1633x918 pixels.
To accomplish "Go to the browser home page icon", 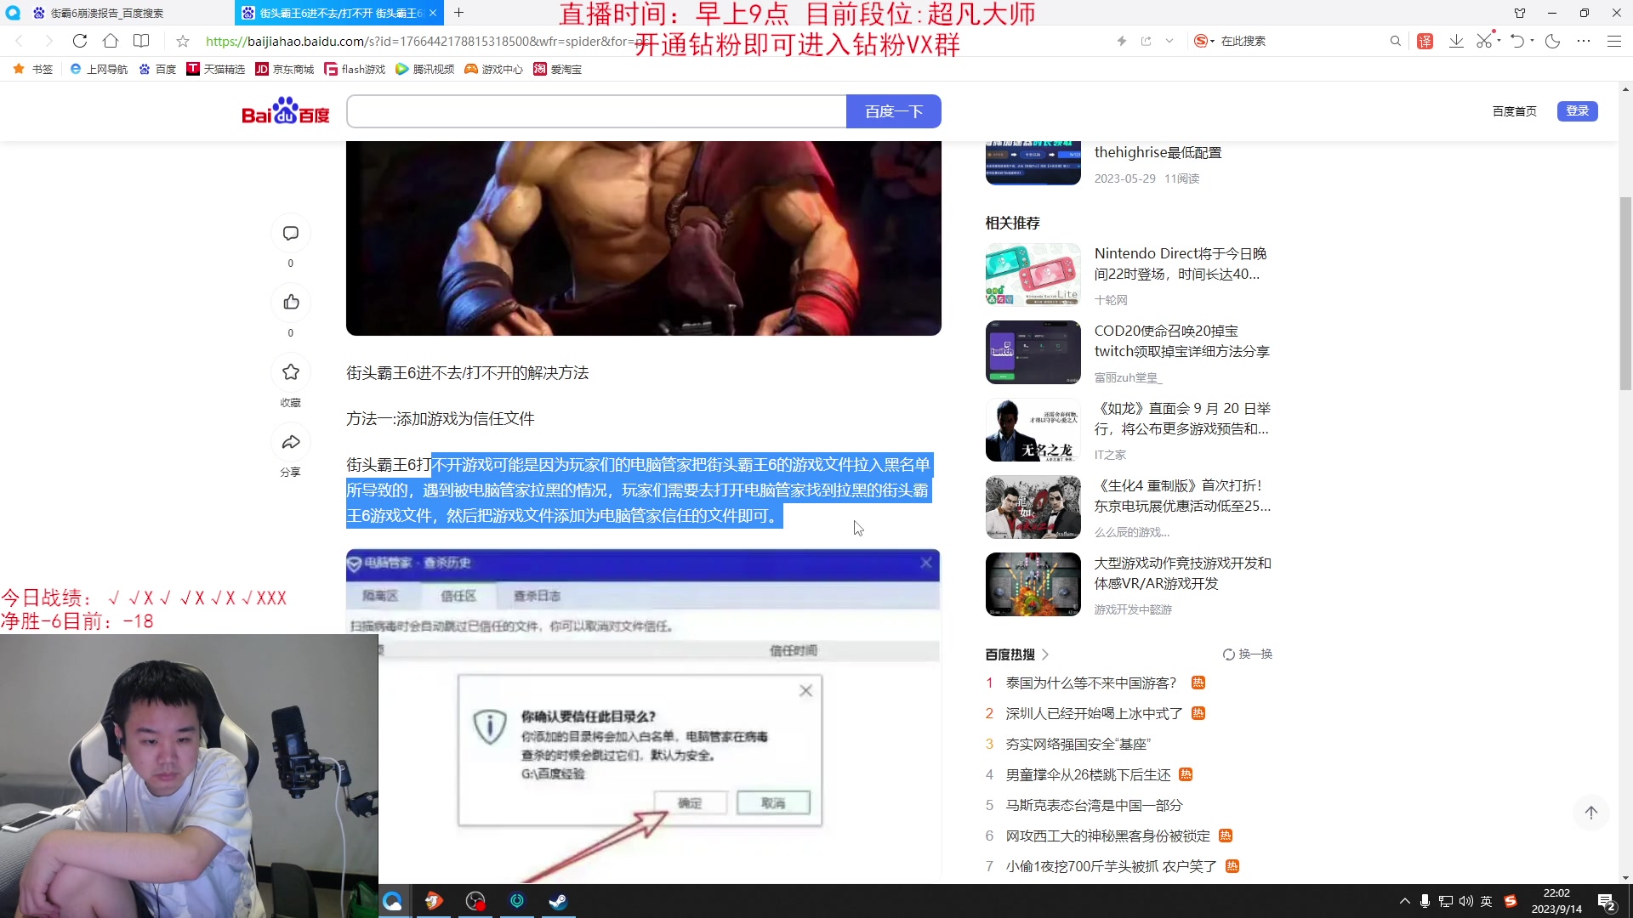I will 111,41.
